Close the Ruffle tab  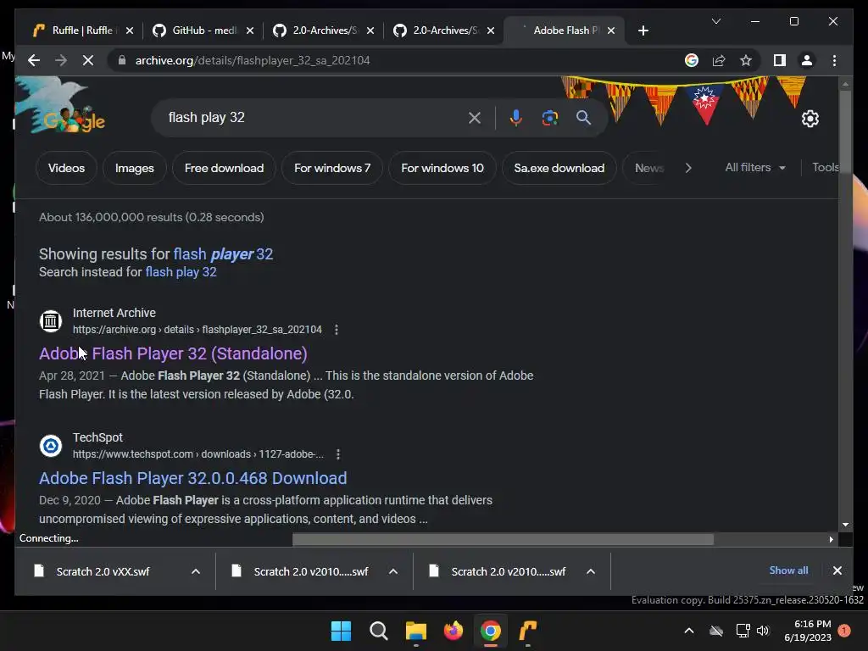click(x=130, y=31)
